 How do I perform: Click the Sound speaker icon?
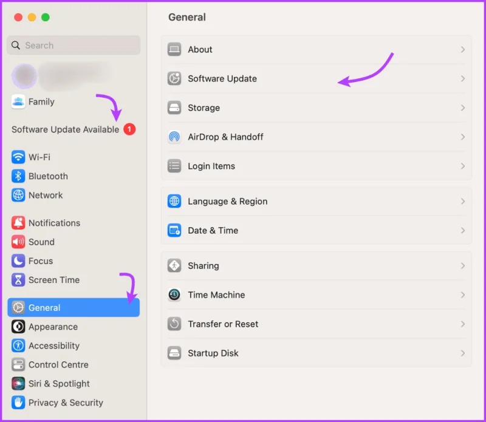18,242
